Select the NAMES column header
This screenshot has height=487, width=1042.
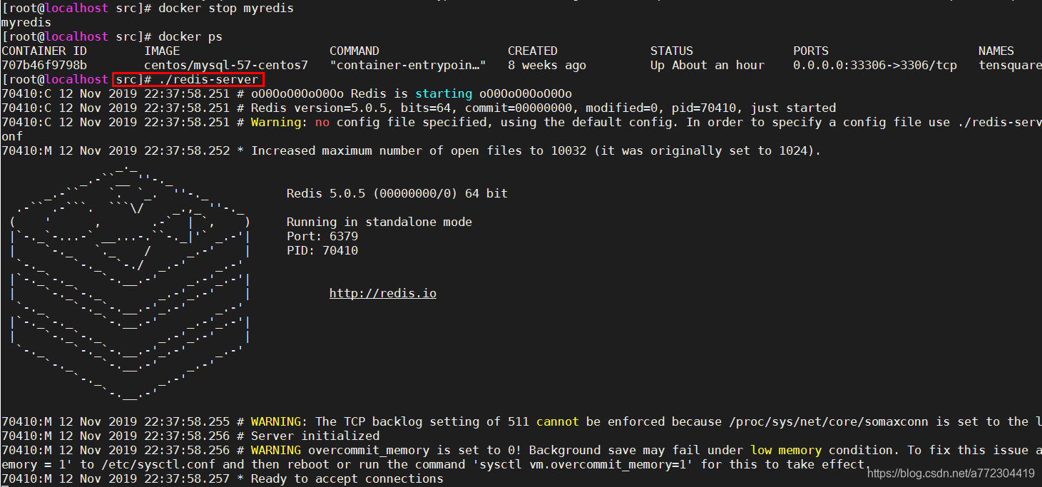pyautogui.click(x=996, y=51)
